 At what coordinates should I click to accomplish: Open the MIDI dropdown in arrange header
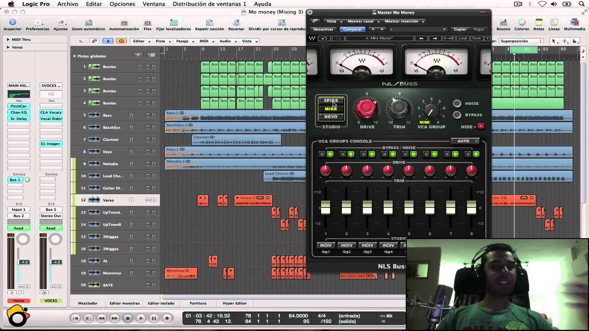pos(207,41)
